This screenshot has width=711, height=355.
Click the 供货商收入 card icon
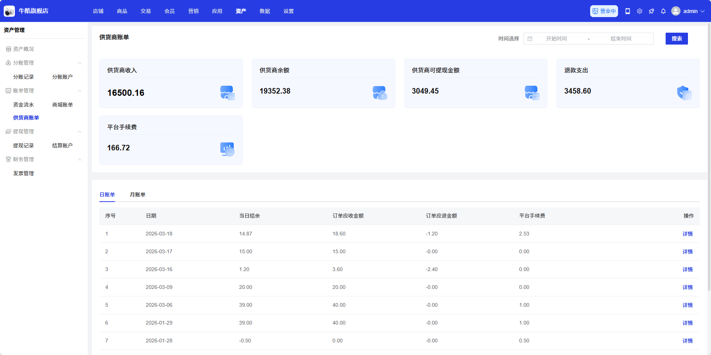[x=227, y=92]
